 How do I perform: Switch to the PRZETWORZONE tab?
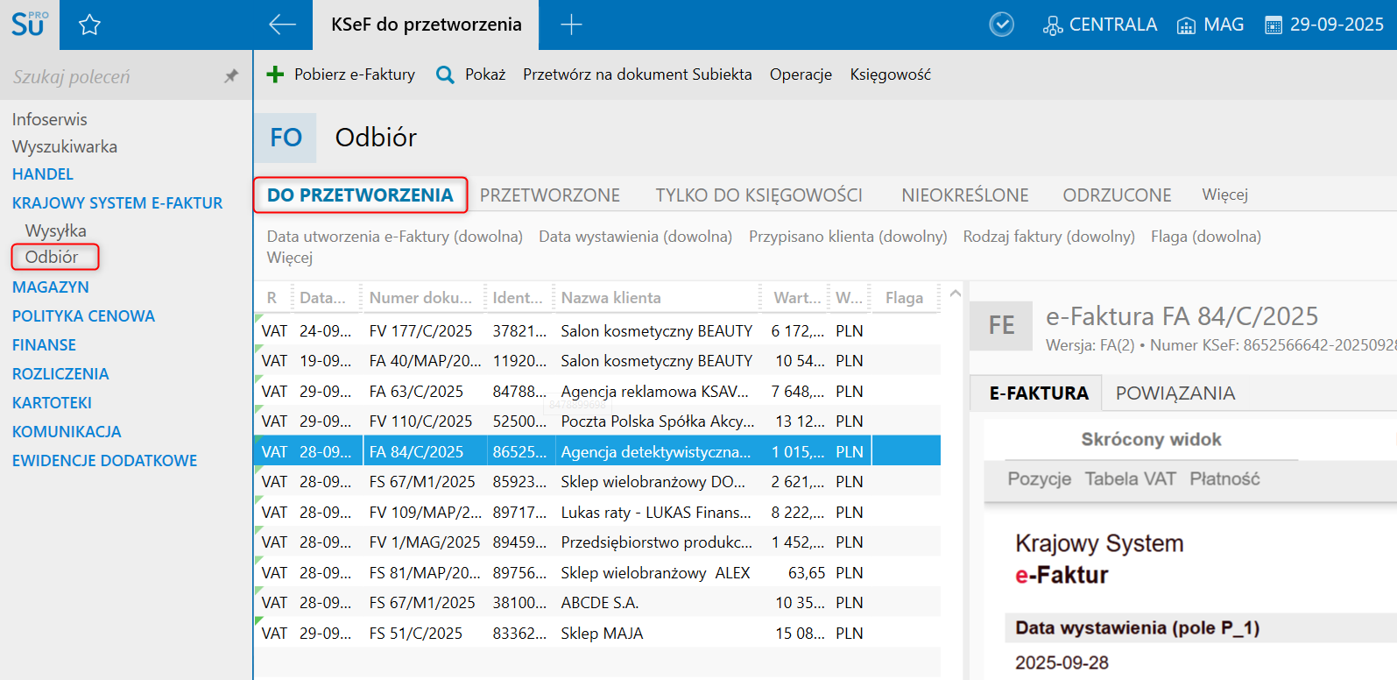[x=550, y=195]
